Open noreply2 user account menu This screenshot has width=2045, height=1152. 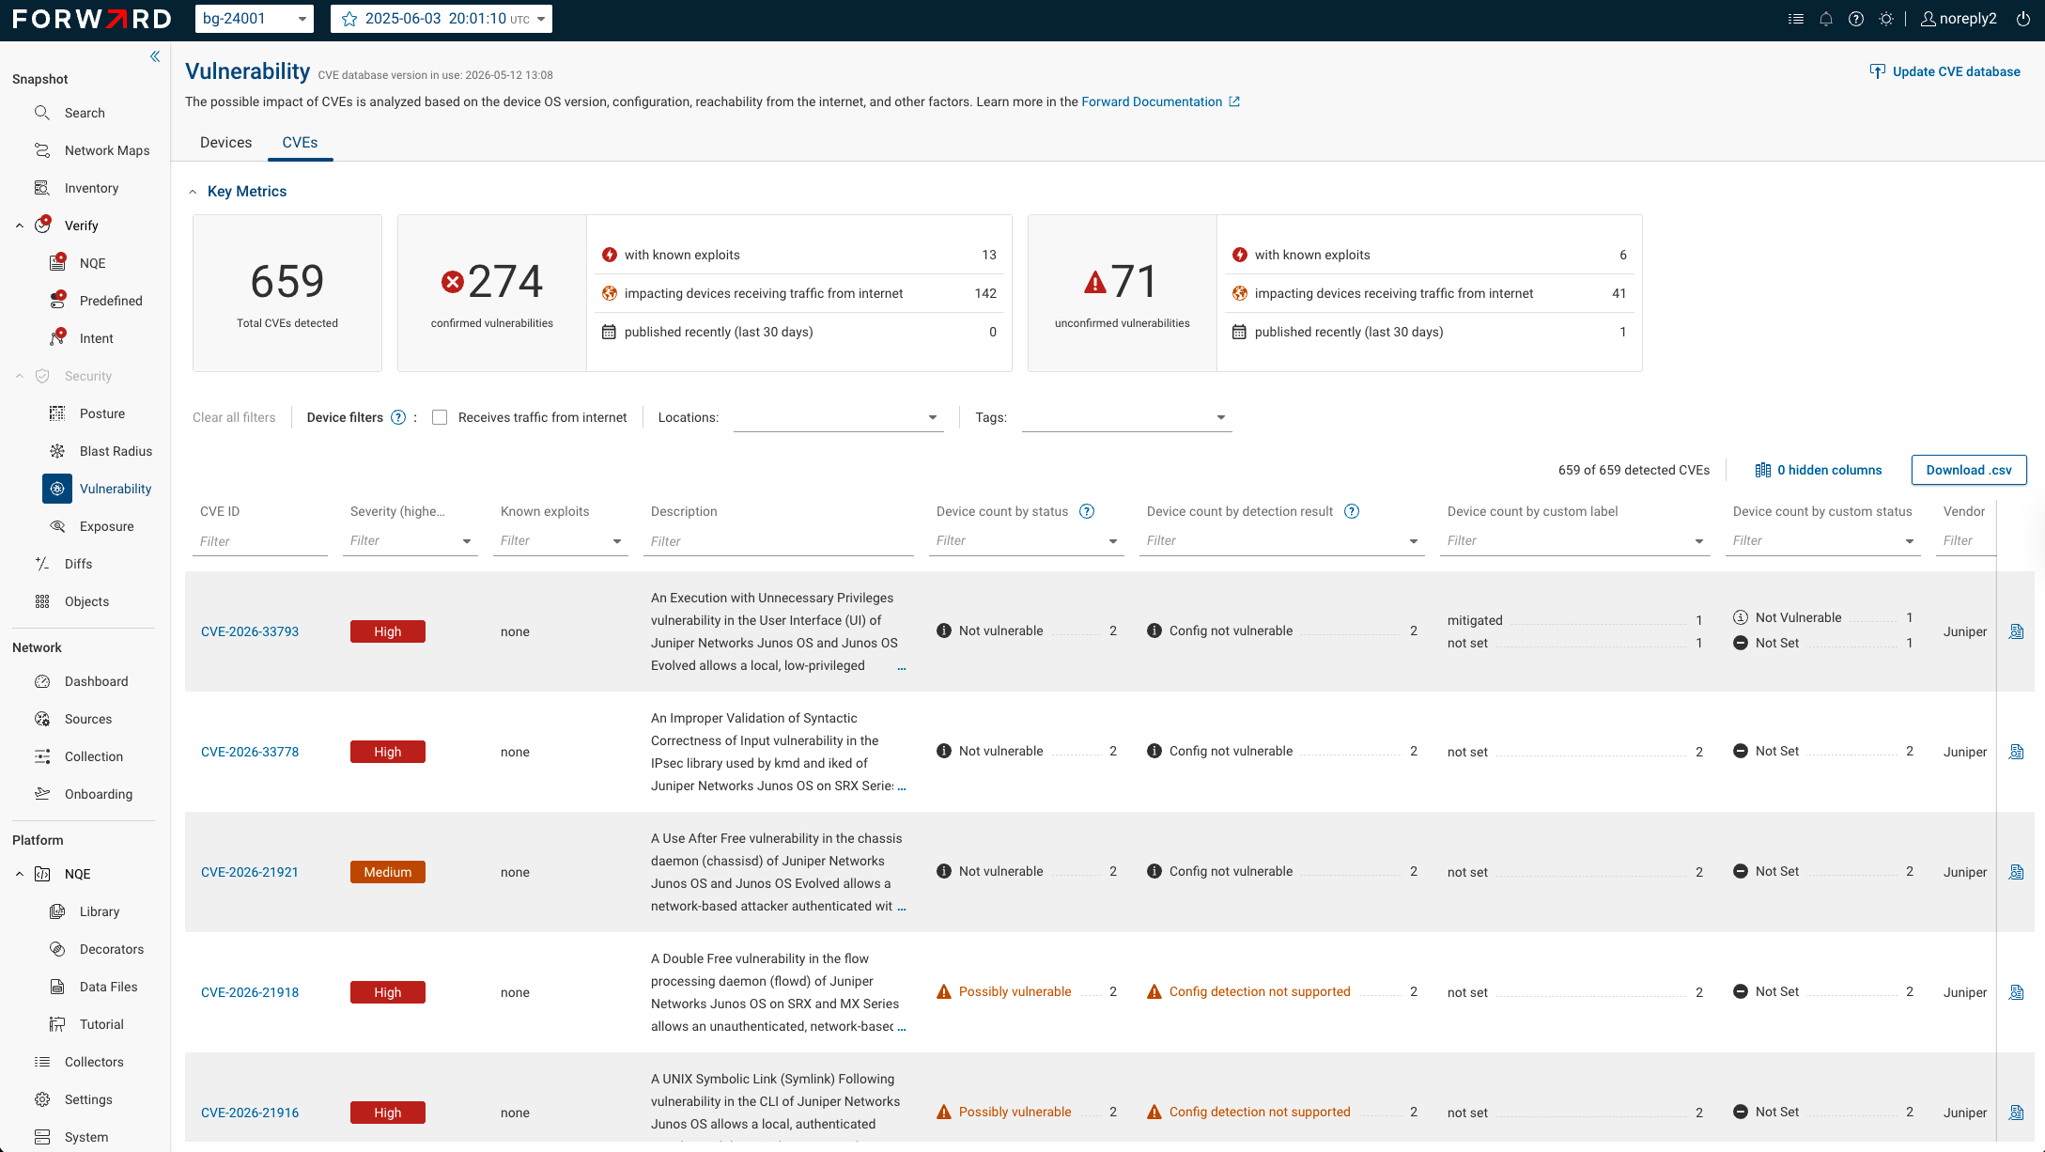(x=1959, y=19)
